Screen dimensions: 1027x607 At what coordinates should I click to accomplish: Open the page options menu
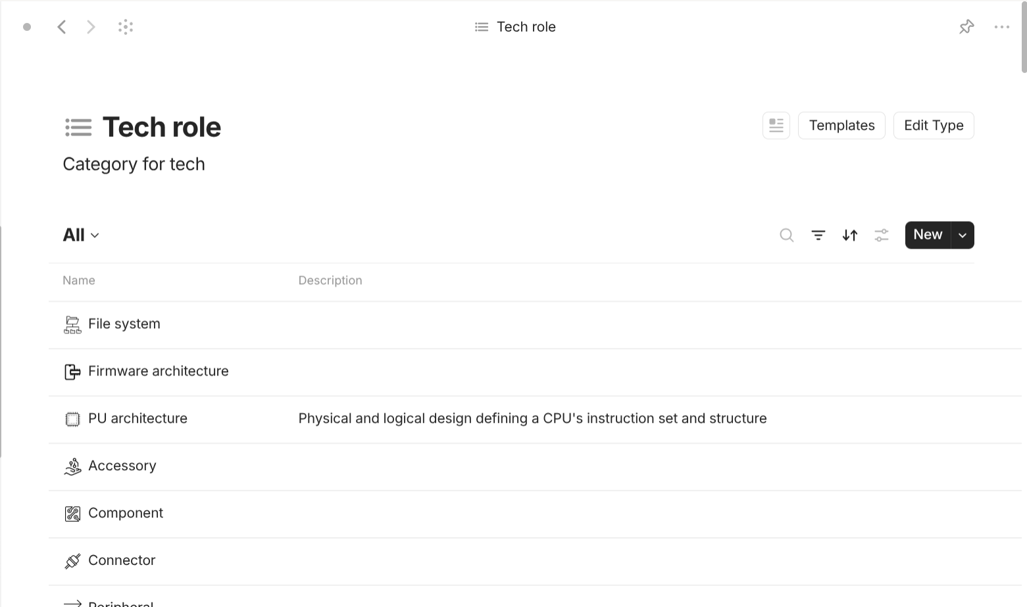pyautogui.click(x=1002, y=26)
